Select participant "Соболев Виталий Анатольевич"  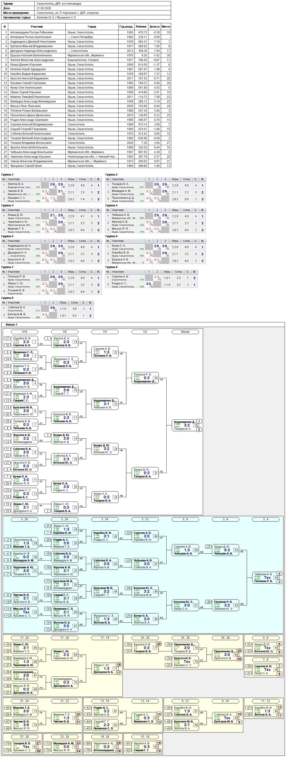[31, 134]
